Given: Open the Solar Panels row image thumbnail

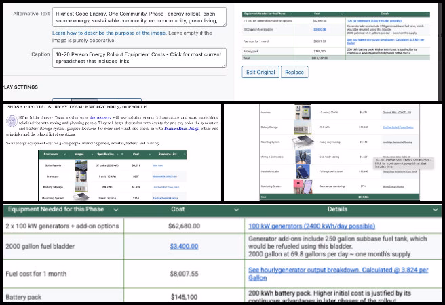Looking at the screenshot, I should [x=81, y=165].
